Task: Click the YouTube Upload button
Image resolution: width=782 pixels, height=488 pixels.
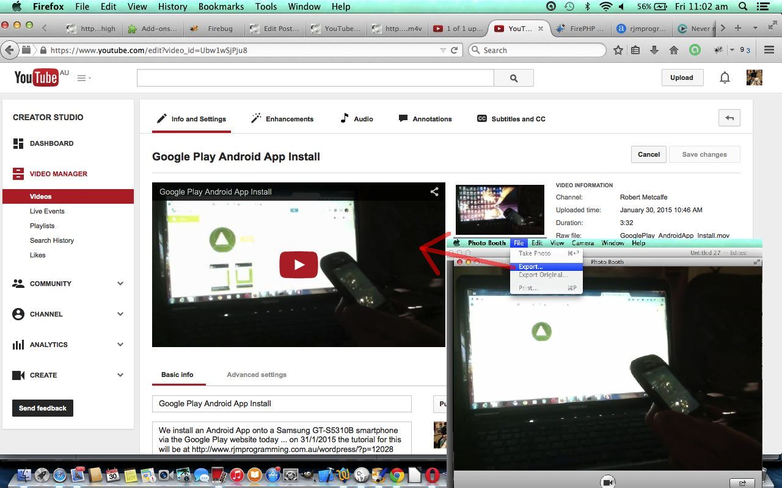Action: pos(682,77)
